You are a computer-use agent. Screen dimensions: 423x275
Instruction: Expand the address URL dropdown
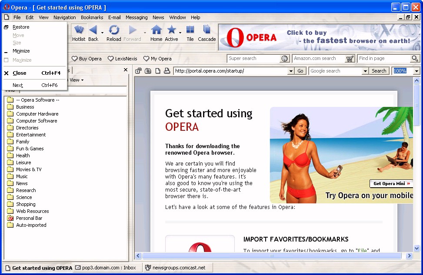tap(291, 71)
